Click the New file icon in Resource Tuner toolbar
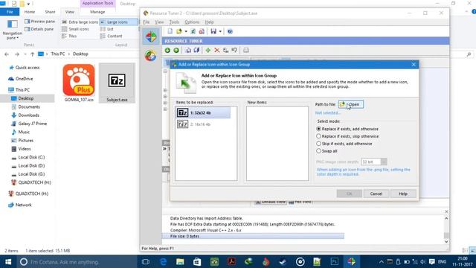The height and width of the screenshot is (268, 476). (x=170, y=31)
